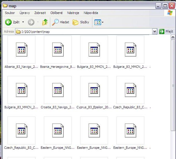
Task: Select Albania_83_Navigo file icon
Action: pyautogui.click(x=21, y=49)
